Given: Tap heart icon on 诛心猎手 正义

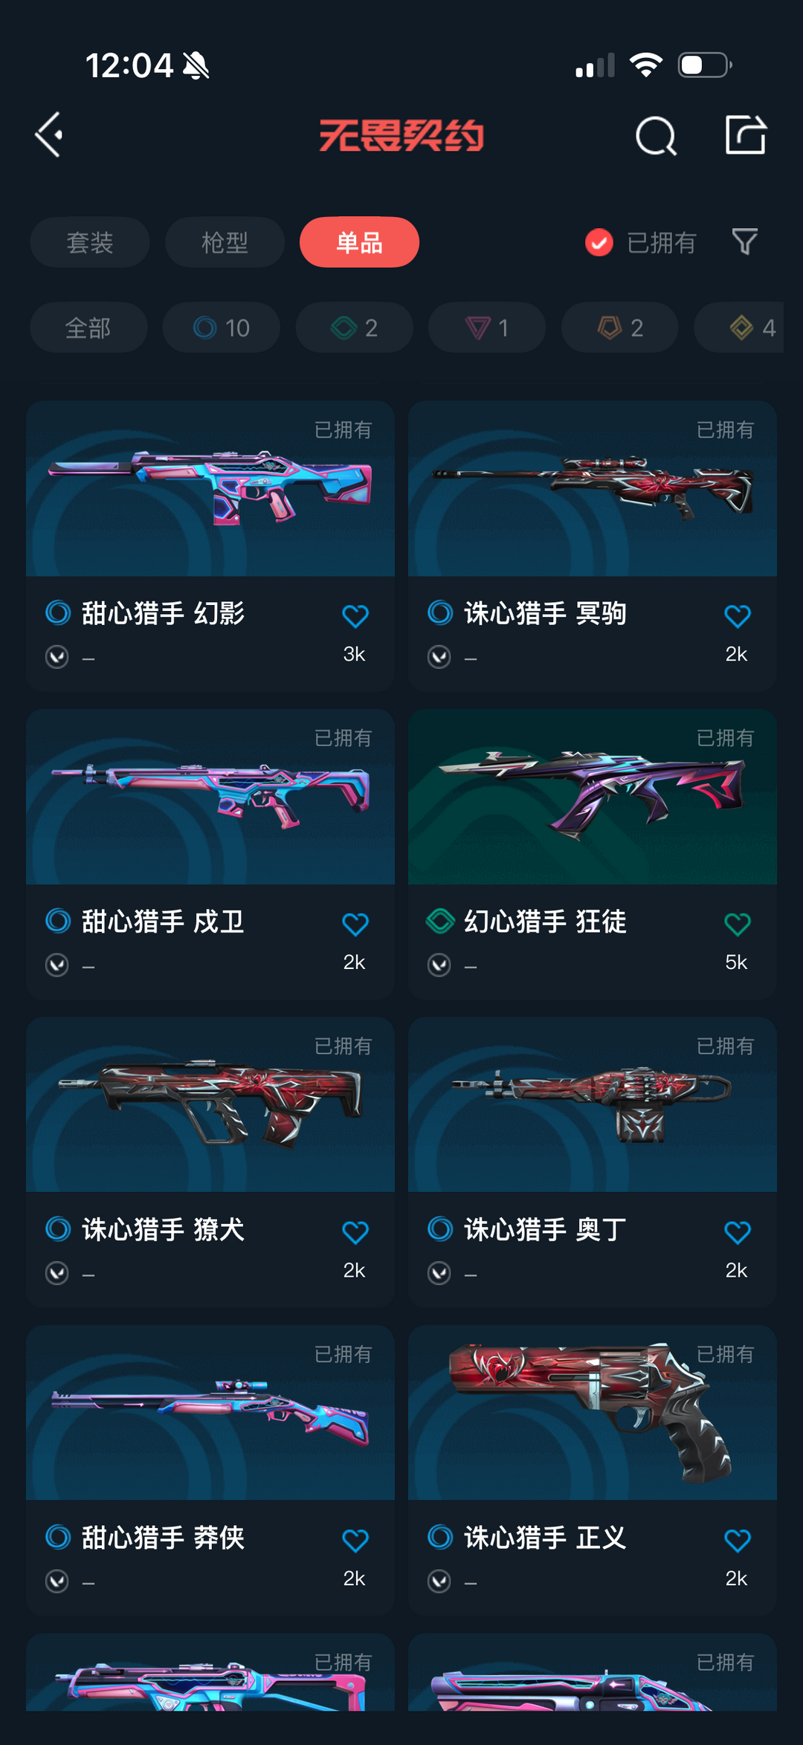Looking at the screenshot, I should coord(738,1541).
